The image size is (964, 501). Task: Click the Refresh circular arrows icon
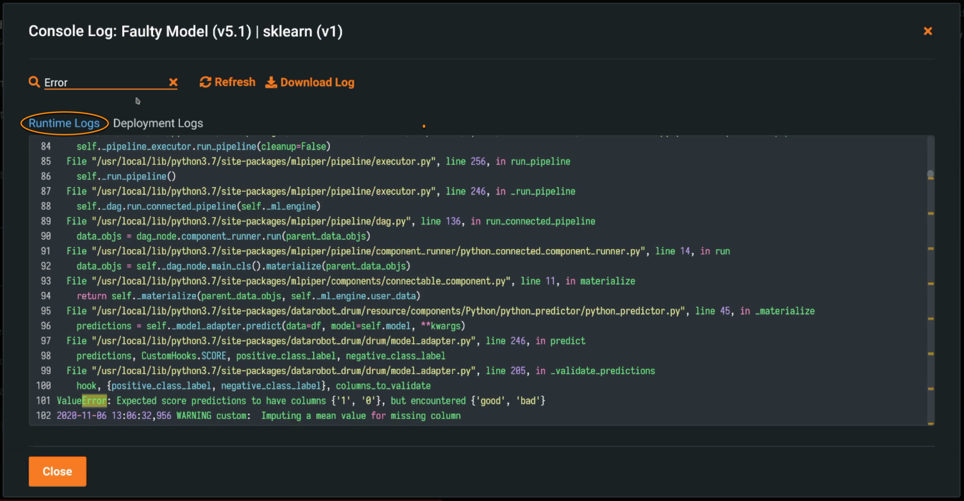[205, 82]
